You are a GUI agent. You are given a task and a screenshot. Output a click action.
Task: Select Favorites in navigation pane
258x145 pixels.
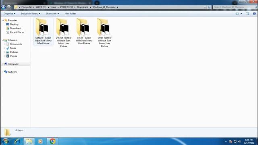pyautogui.click(x=12, y=21)
